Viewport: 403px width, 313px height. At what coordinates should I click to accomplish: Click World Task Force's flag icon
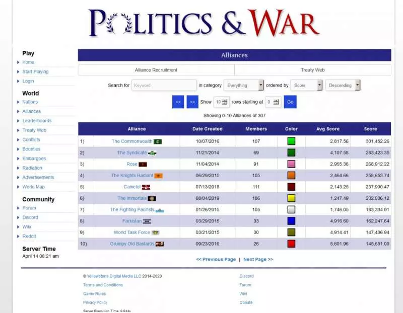pyautogui.click(x=156, y=232)
